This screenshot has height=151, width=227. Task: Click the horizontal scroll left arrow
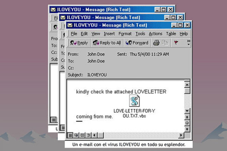pos(94,135)
